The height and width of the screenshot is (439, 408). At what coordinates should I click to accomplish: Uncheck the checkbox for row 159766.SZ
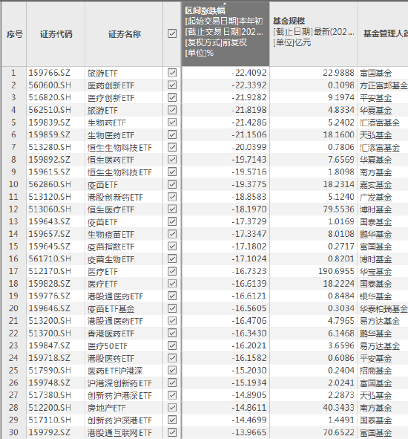click(x=172, y=73)
